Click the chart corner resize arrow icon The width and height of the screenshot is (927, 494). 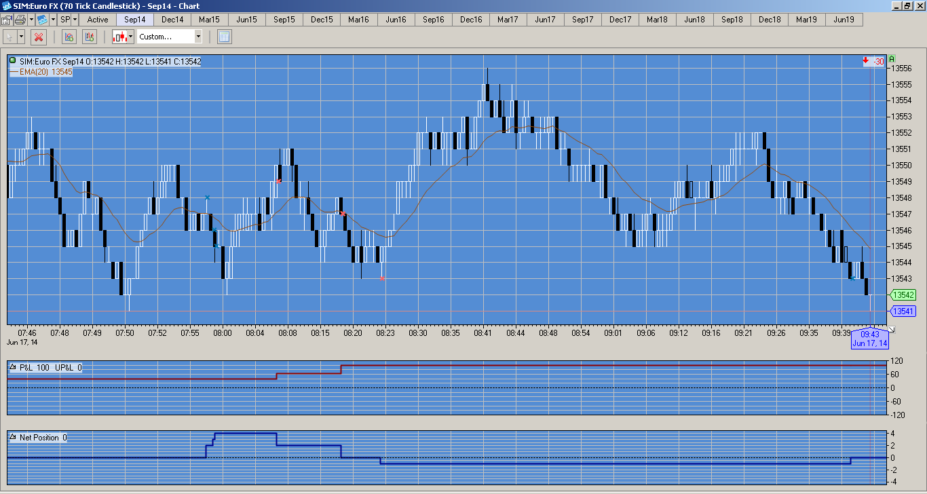coord(892,330)
